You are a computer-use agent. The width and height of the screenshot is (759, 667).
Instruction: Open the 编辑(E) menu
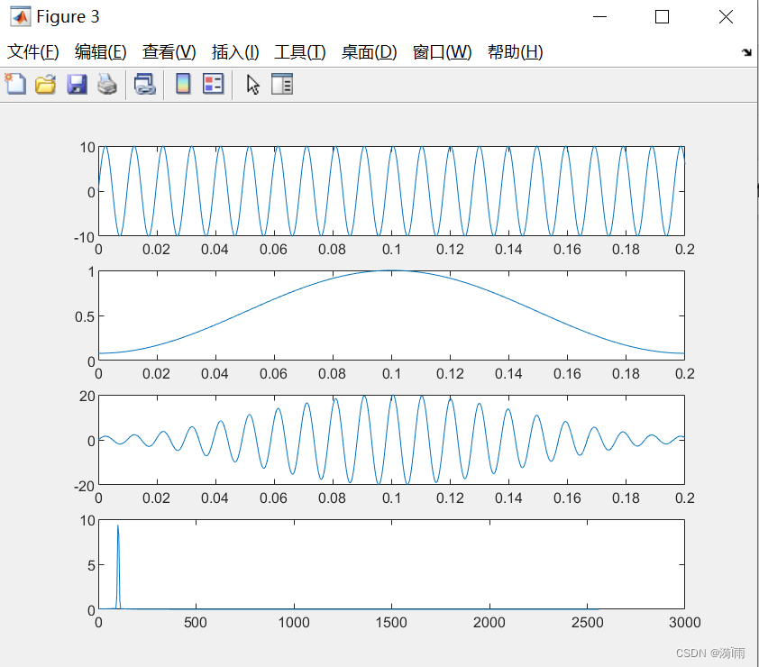101,51
